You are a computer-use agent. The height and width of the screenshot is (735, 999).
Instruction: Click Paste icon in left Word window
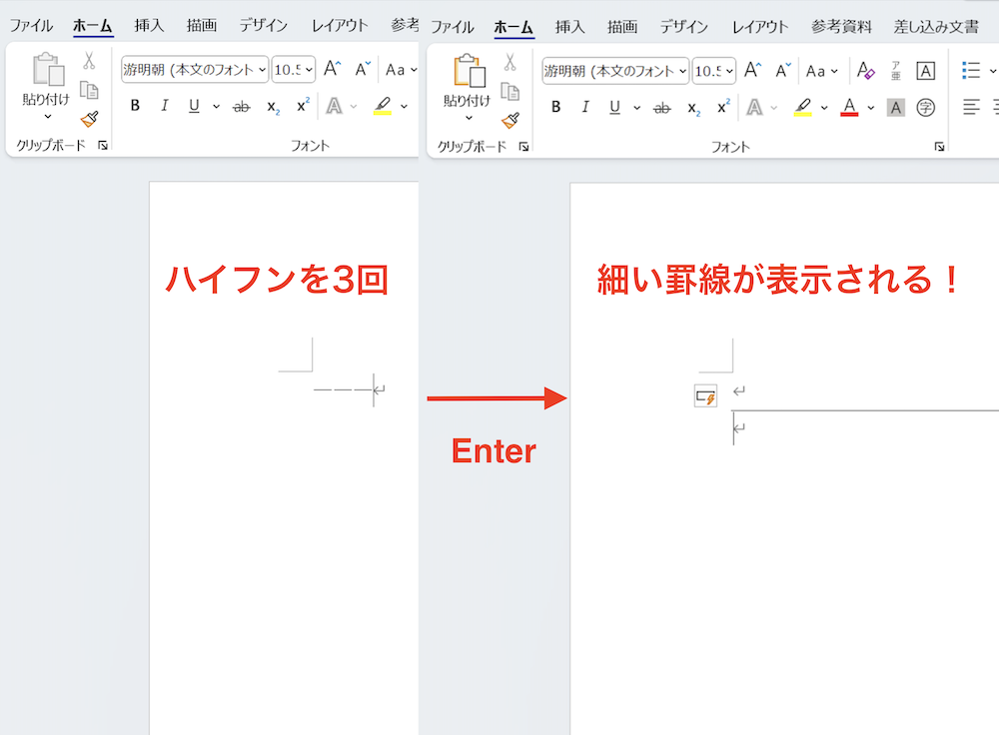coord(48,69)
